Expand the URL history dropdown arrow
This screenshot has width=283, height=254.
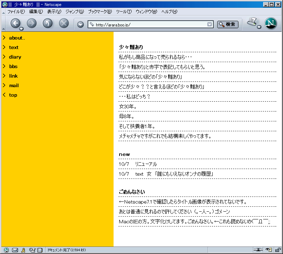209,24
